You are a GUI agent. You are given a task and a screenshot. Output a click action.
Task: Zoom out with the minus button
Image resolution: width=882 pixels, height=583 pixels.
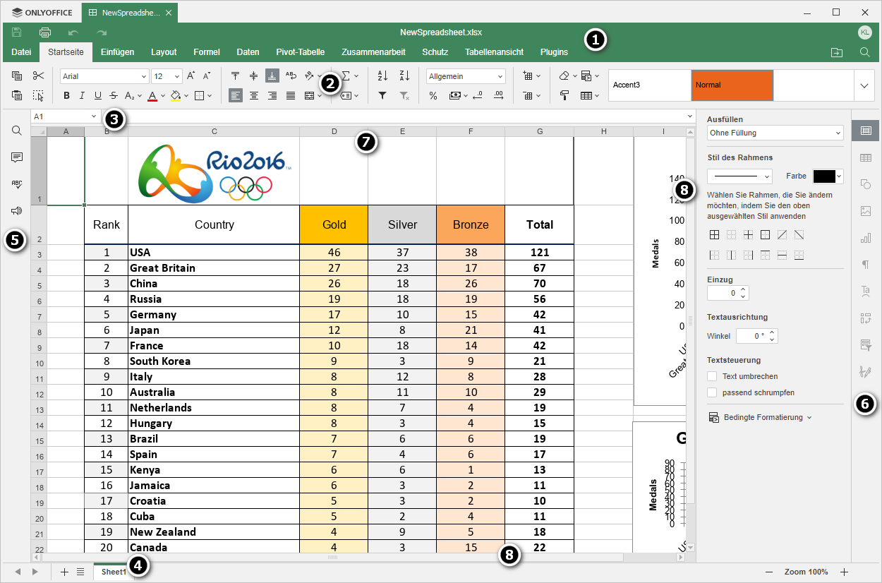point(769,572)
